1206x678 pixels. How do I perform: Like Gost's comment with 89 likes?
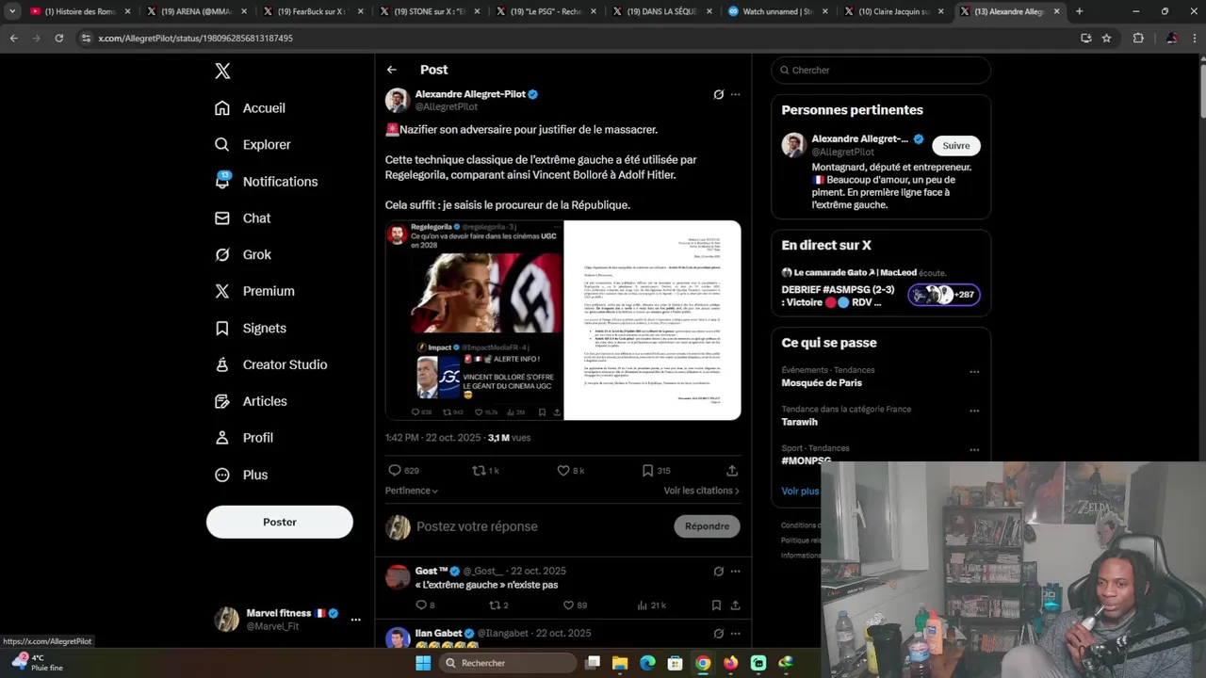(568, 605)
